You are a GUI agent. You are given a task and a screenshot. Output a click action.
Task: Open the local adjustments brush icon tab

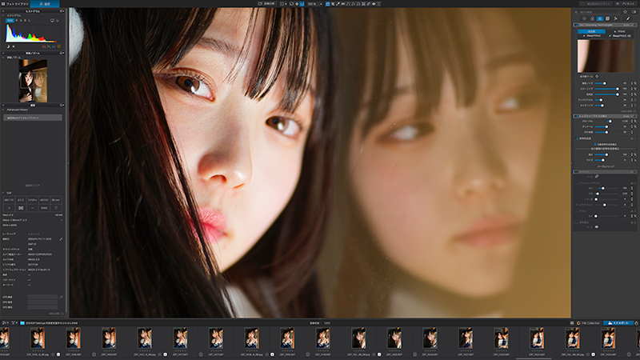pos(628,18)
